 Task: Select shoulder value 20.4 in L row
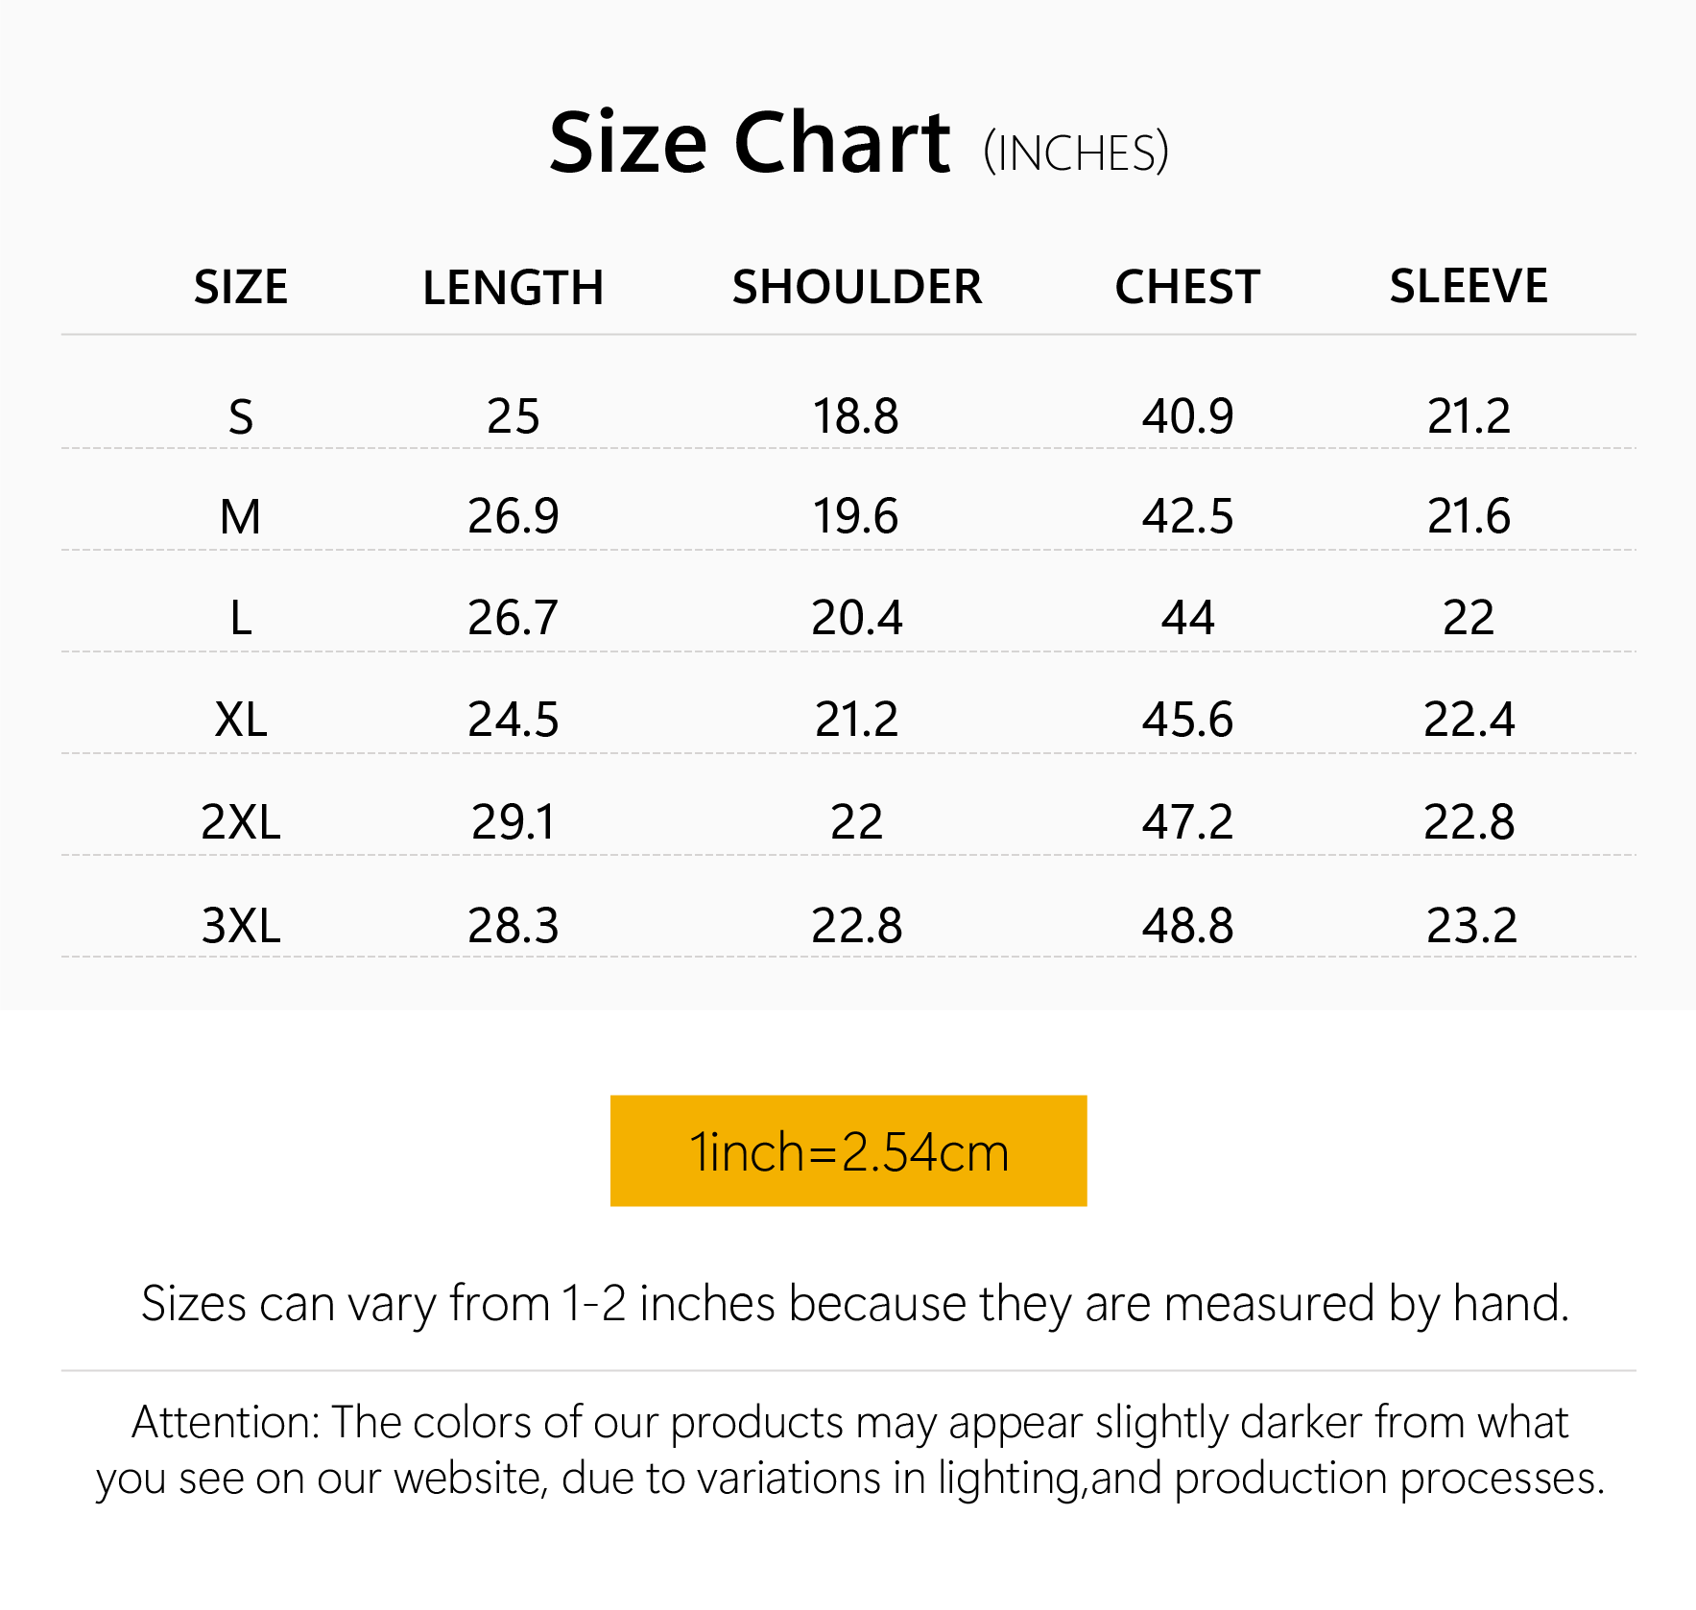[x=856, y=617]
